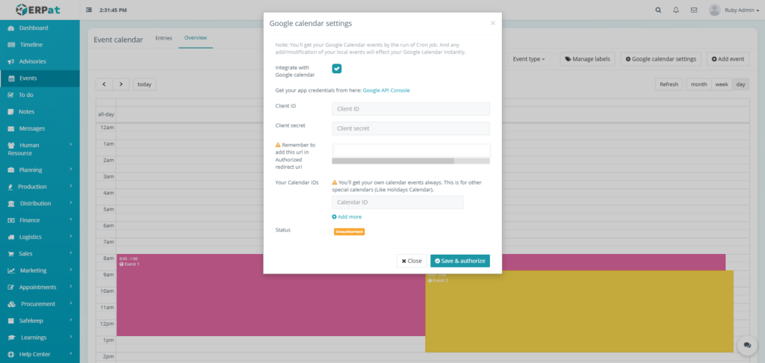Click the ERPat logo

39,10
